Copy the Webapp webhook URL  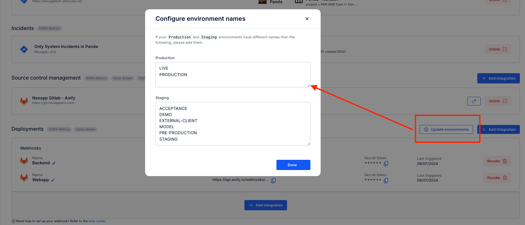pos(273,181)
